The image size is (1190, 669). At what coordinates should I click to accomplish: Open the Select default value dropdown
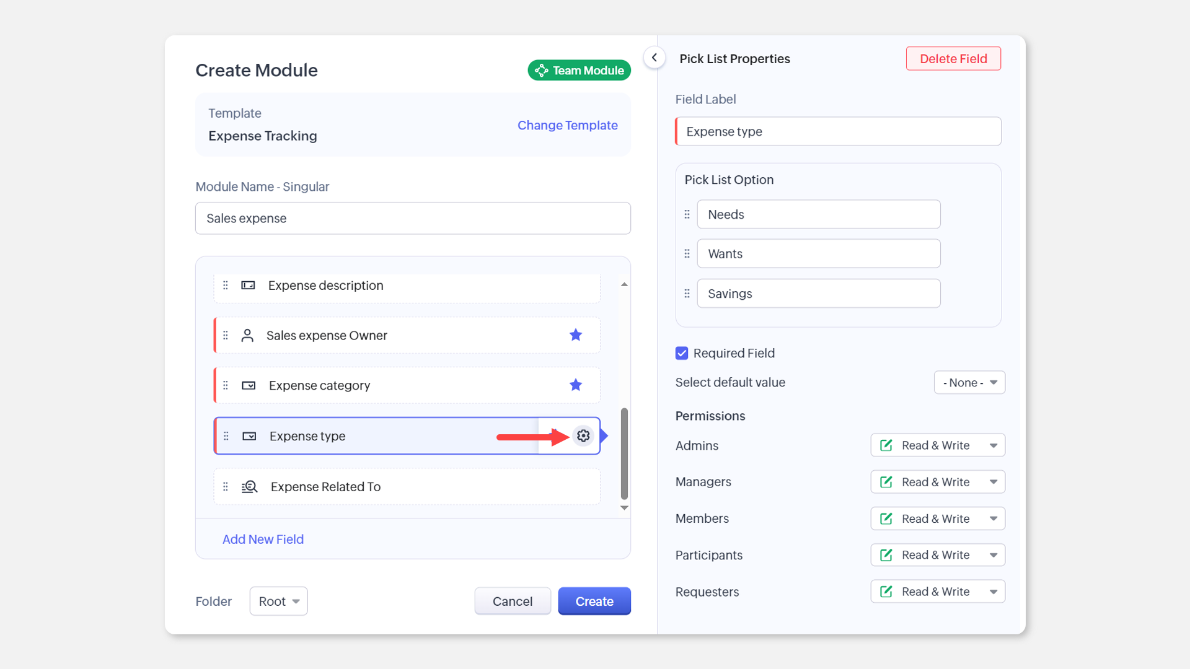tap(969, 383)
